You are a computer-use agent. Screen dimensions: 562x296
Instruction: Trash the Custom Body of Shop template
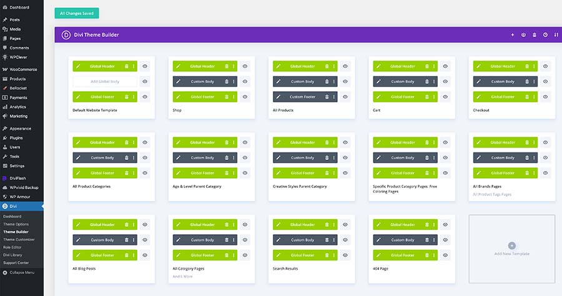pos(227,81)
